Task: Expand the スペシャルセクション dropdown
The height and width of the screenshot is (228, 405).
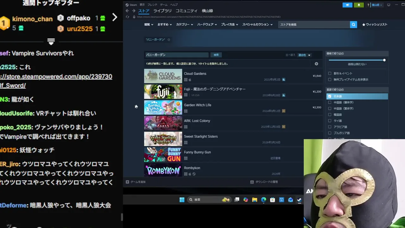Action: (x=257, y=24)
